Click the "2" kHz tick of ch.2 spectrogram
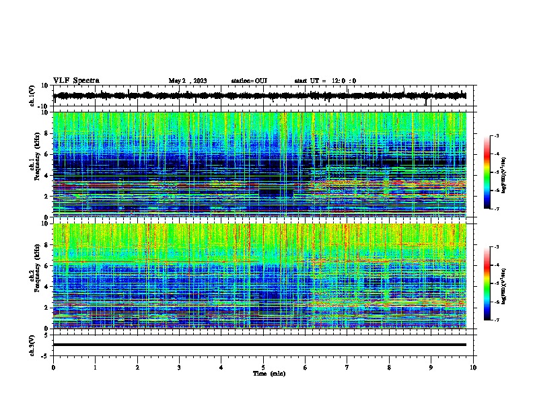533x412 pixels. [x=47, y=308]
